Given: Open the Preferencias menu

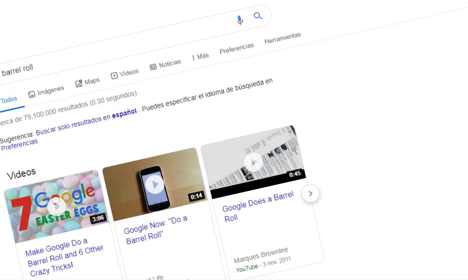Looking at the screenshot, I should point(237,46).
